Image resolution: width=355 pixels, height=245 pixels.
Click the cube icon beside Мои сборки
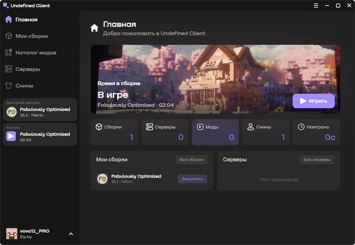pyautogui.click(x=9, y=36)
